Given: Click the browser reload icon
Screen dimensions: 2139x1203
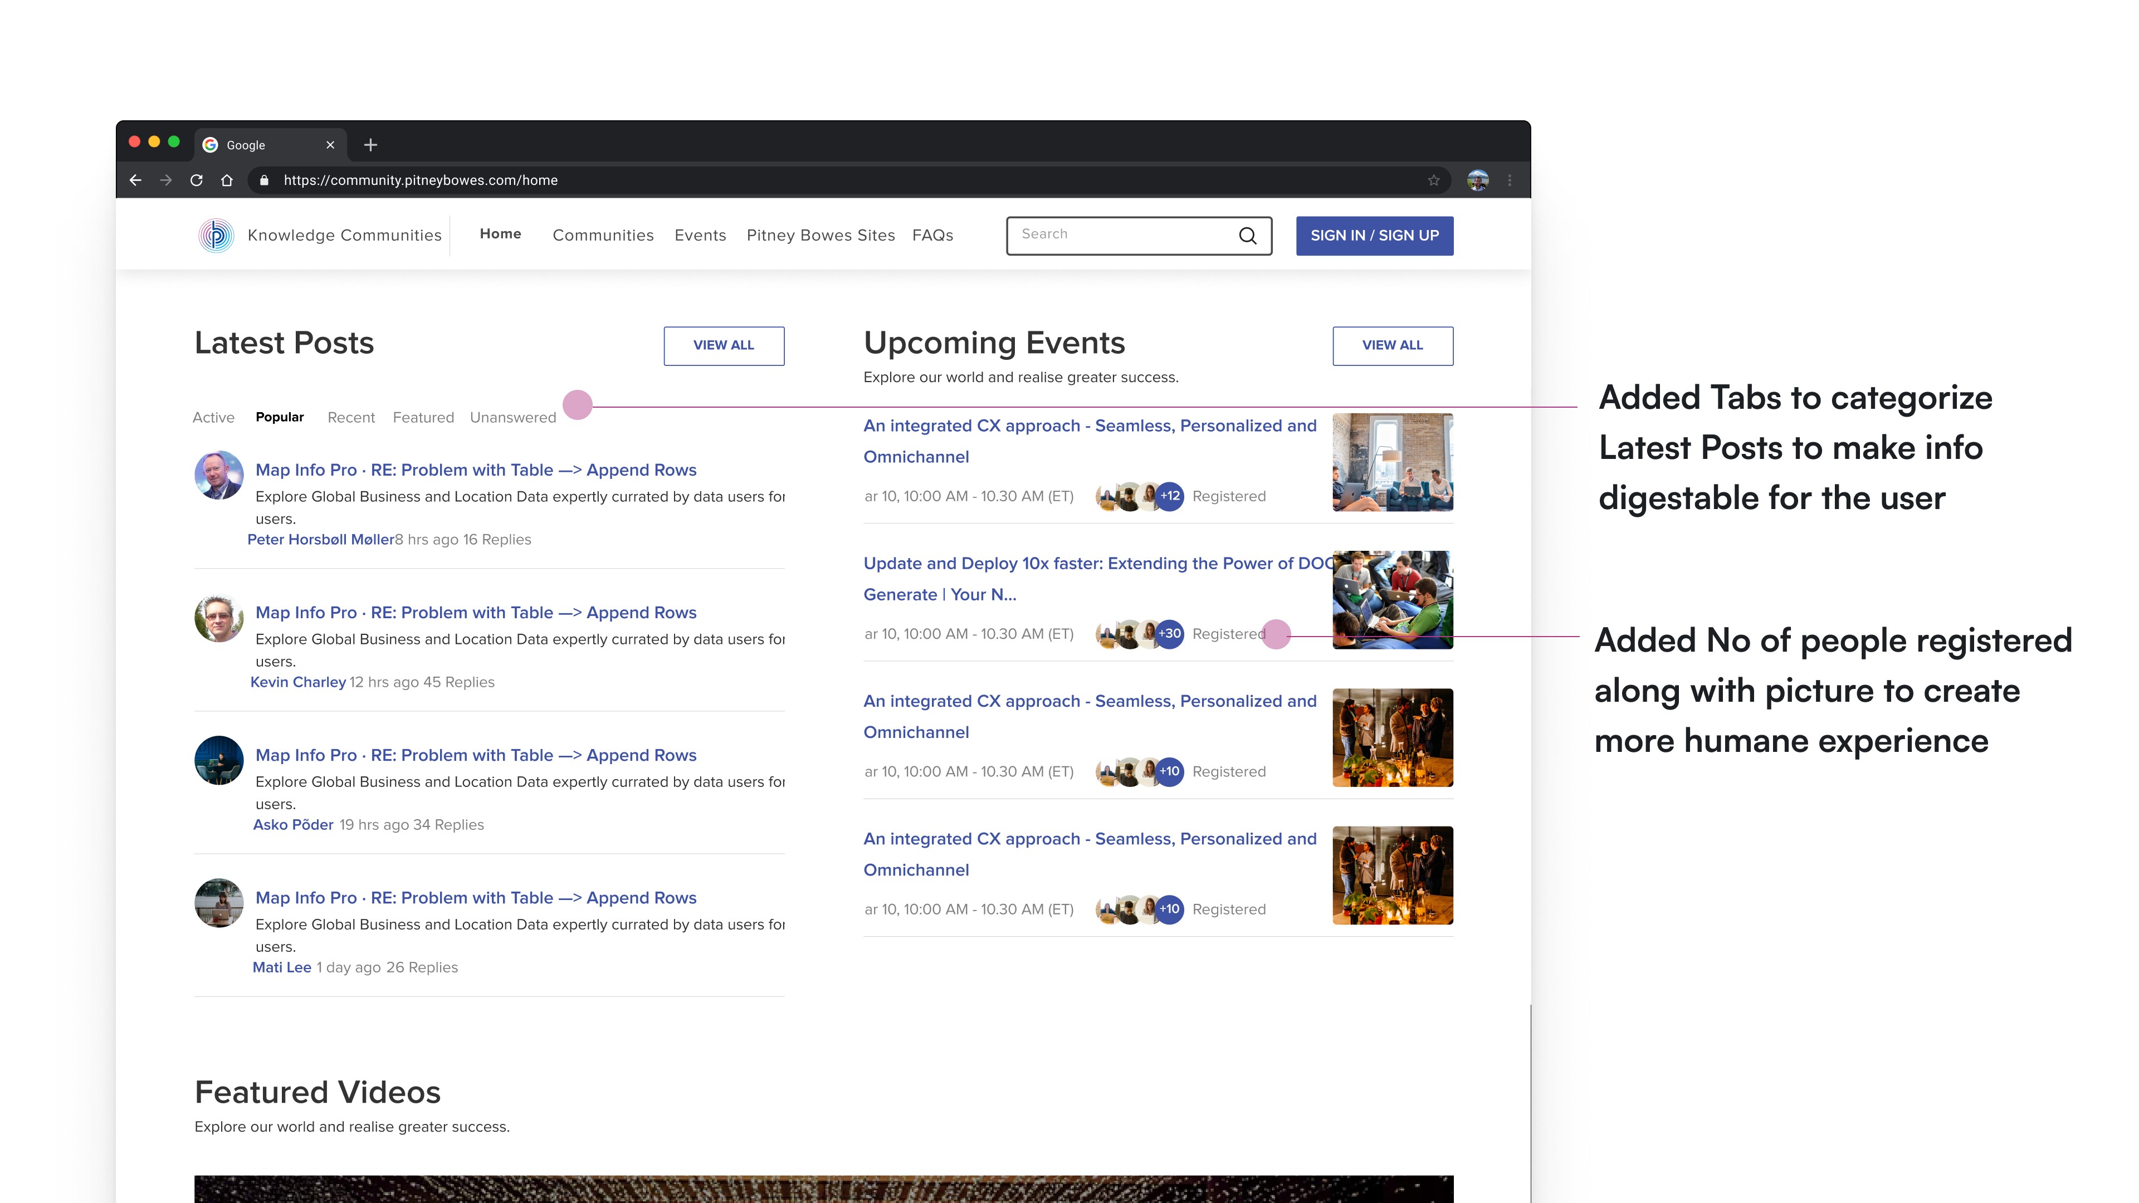Looking at the screenshot, I should tap(196, 180).
